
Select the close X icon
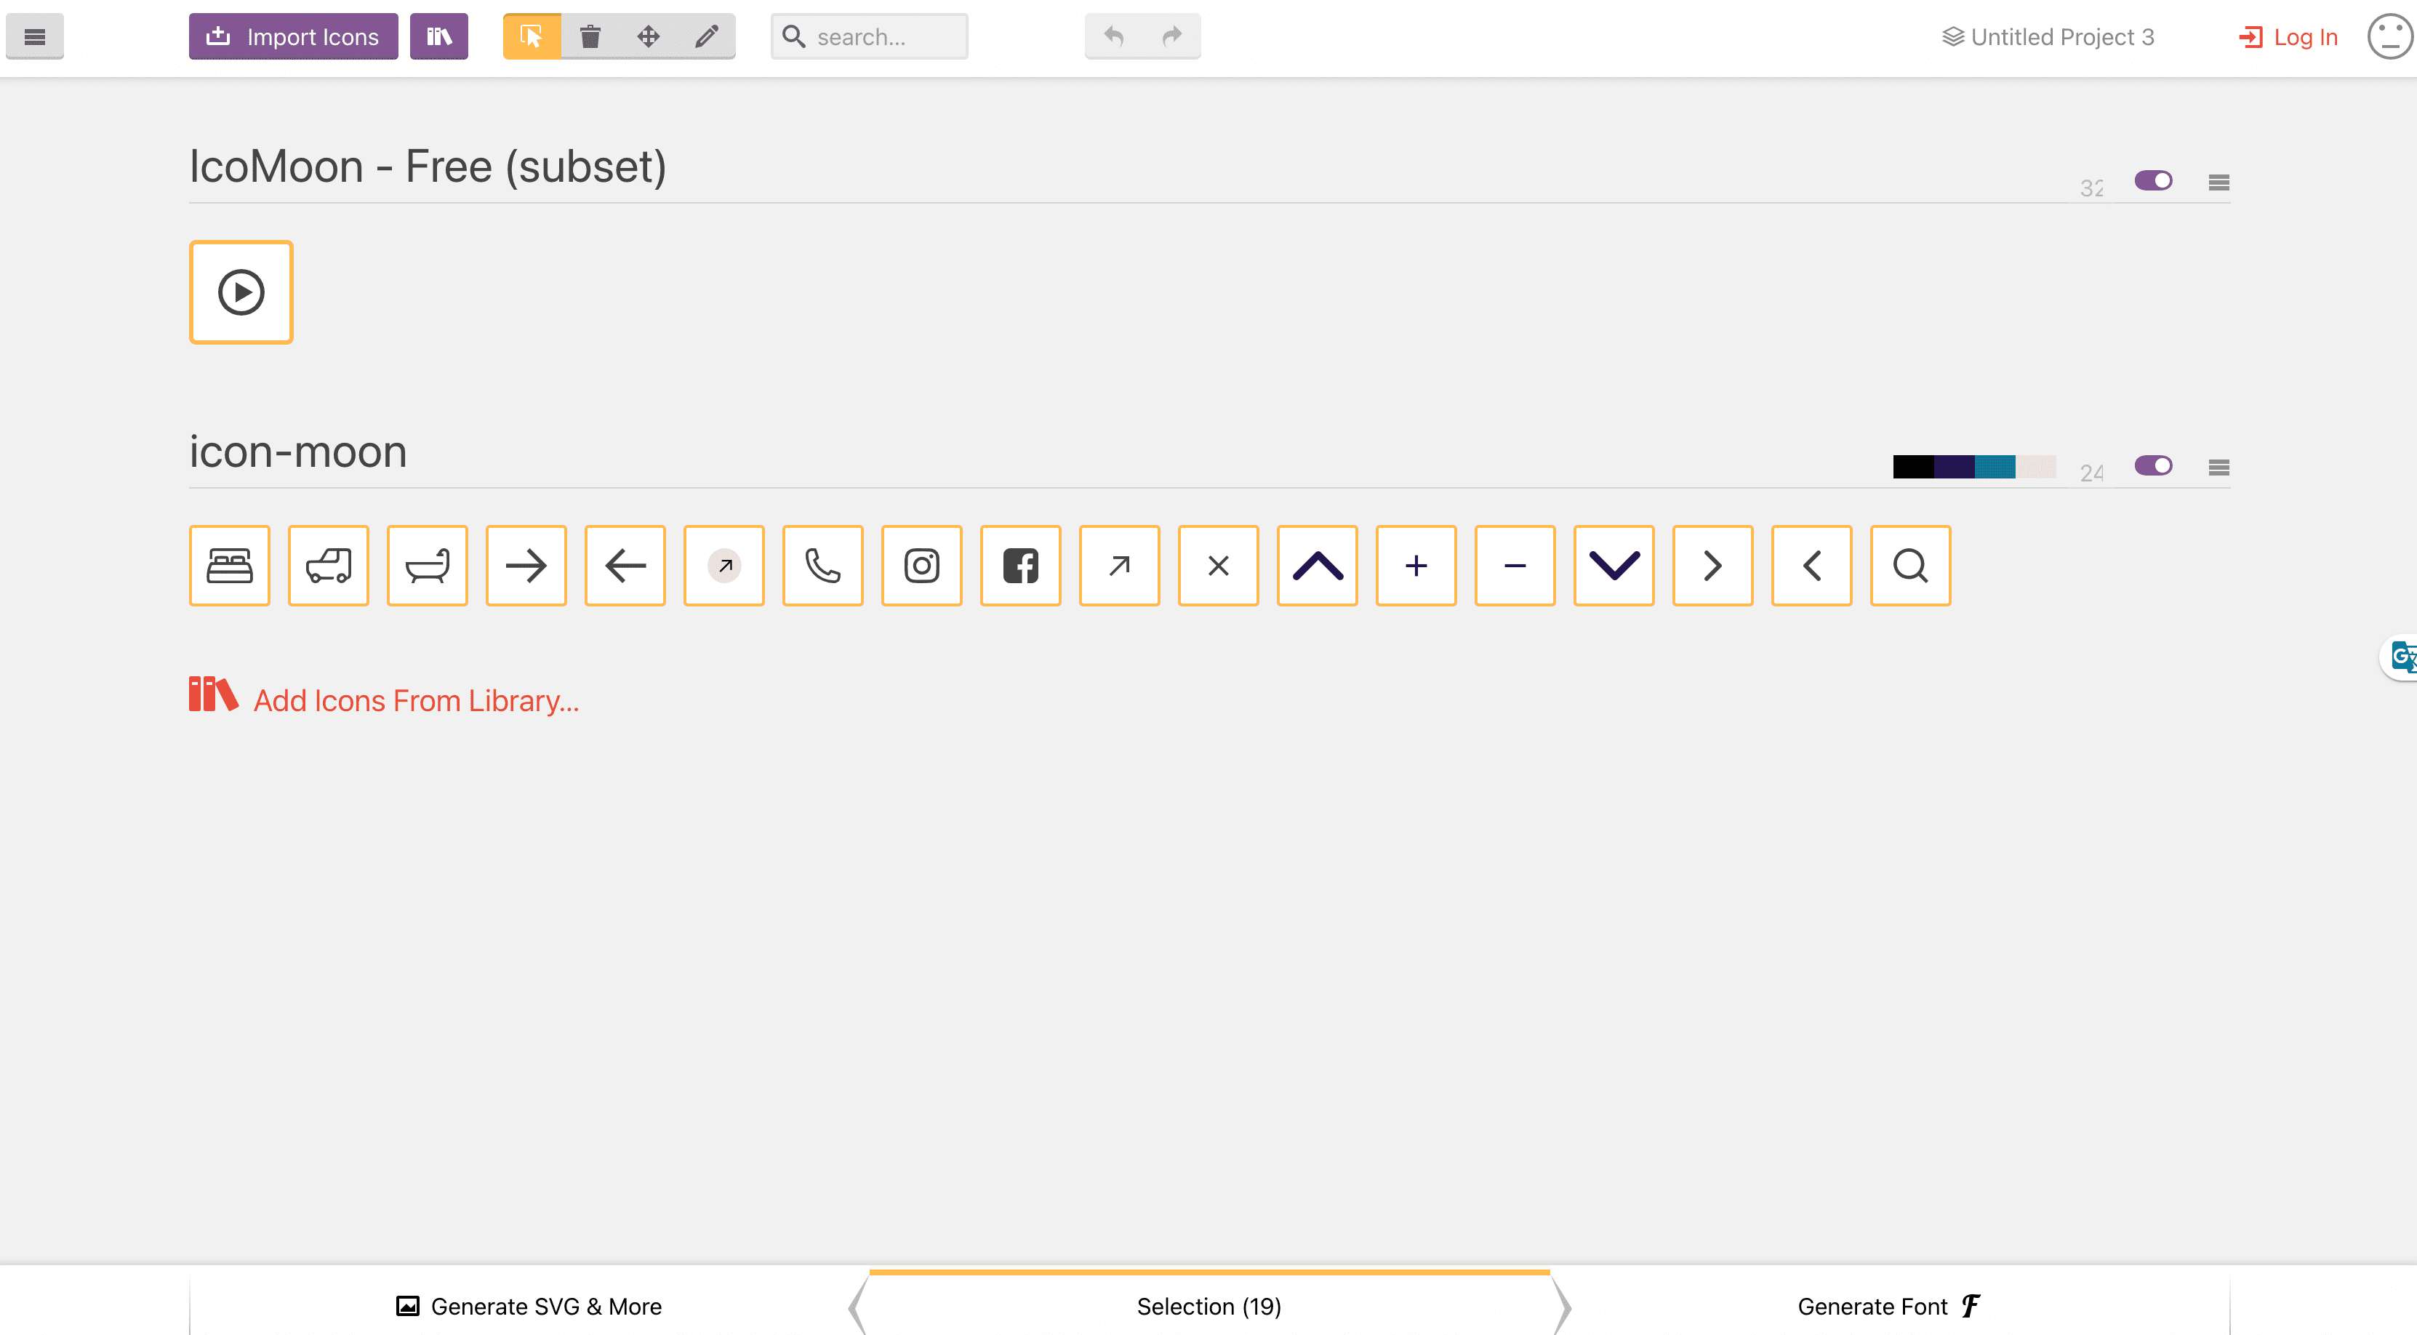coord(1219,566)
